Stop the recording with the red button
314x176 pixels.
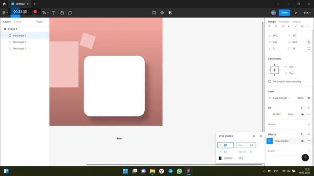pyautogui.click(x=35, y=12)
